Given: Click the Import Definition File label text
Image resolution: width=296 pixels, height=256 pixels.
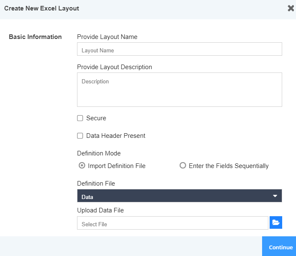Looking at the screenshot, I should 117,166.
